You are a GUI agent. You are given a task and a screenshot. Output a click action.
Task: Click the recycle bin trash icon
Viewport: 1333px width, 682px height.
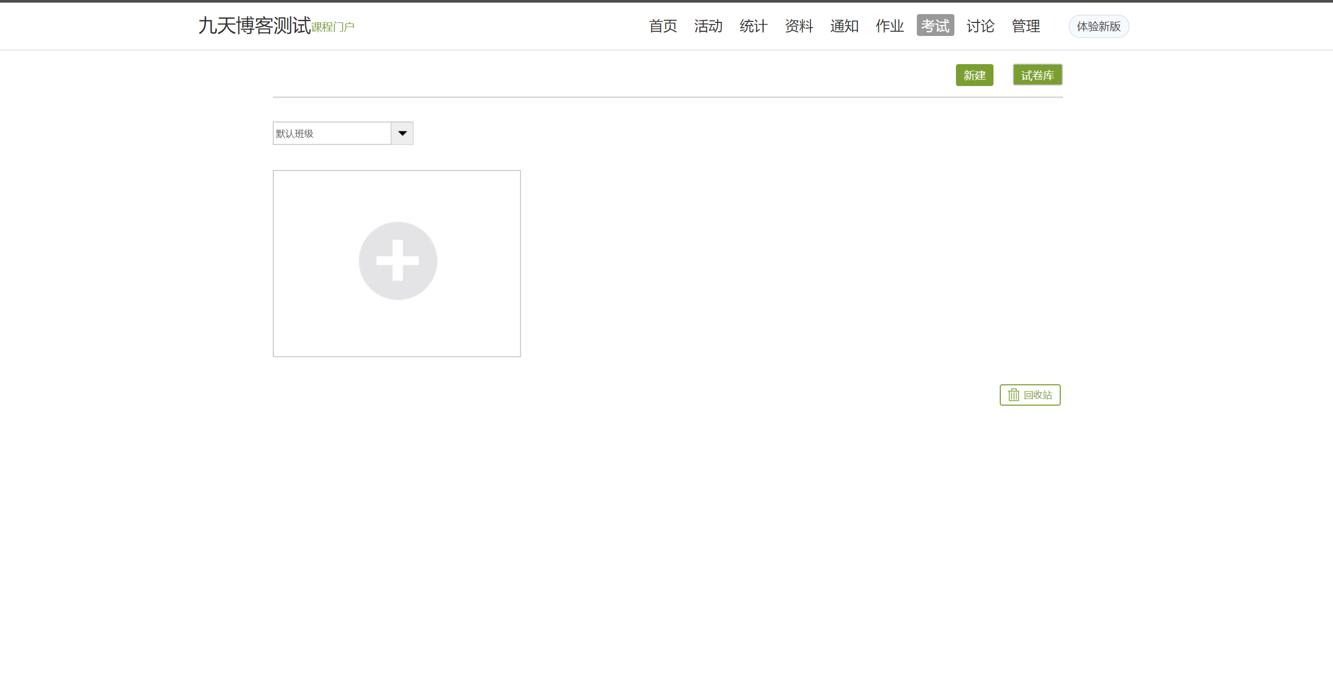click(x=1013, y=395)
